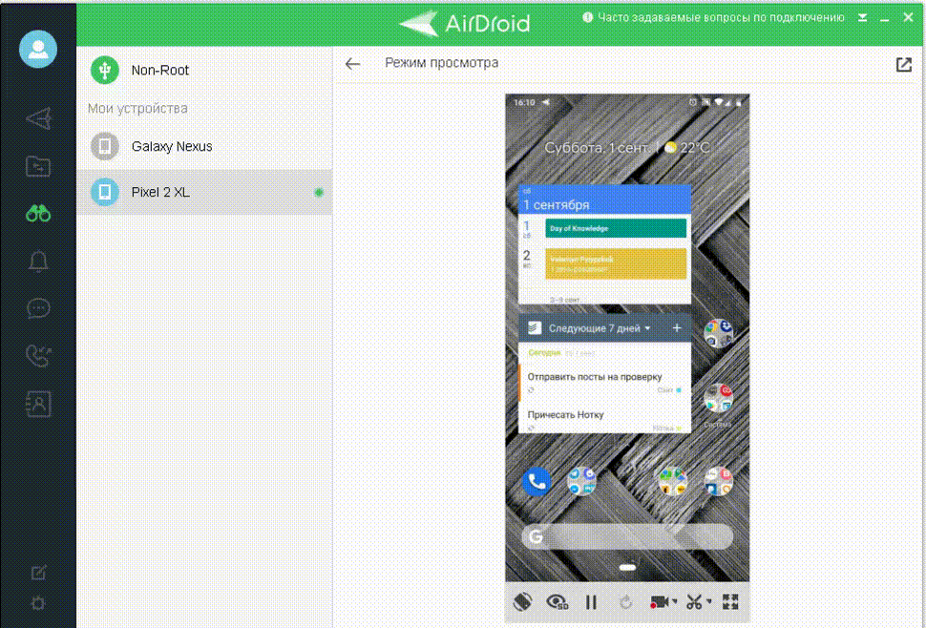Tap the Day of Knowledge calendar event
The width and height of the screenshot is (926, 628).
click(x=616, y=228)
